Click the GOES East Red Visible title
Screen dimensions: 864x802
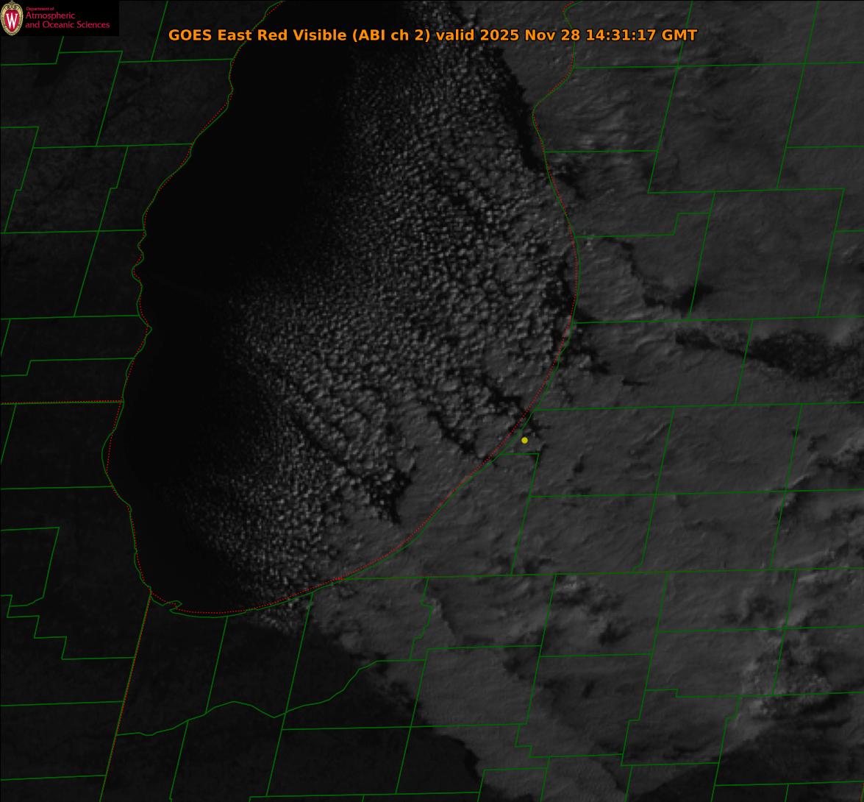click(432, 35)
